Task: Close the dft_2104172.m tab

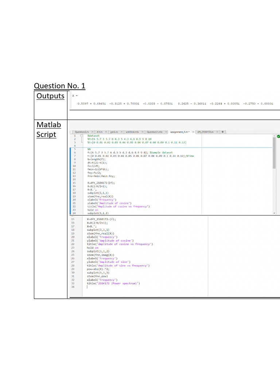Action: [217, 132]
